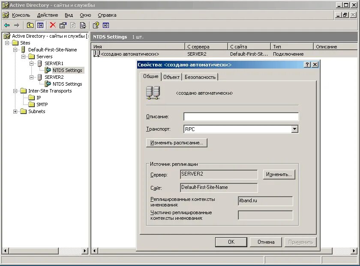
Task: Click the SERVER2 server icon in tree
Action: click(39, 77)
